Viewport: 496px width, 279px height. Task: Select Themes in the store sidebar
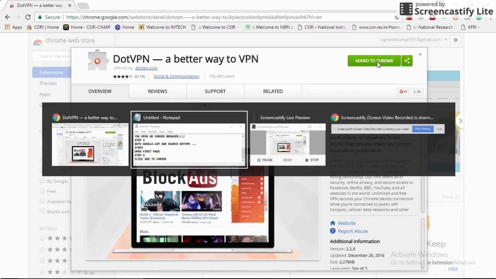tap(48, 83)
